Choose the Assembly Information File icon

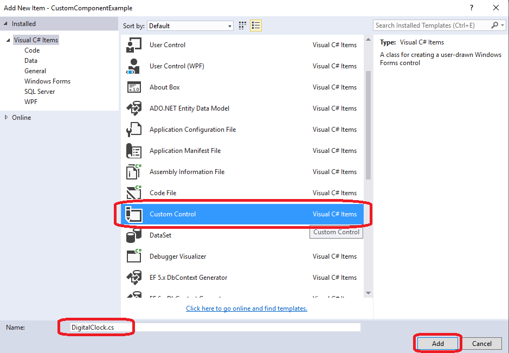134,172
